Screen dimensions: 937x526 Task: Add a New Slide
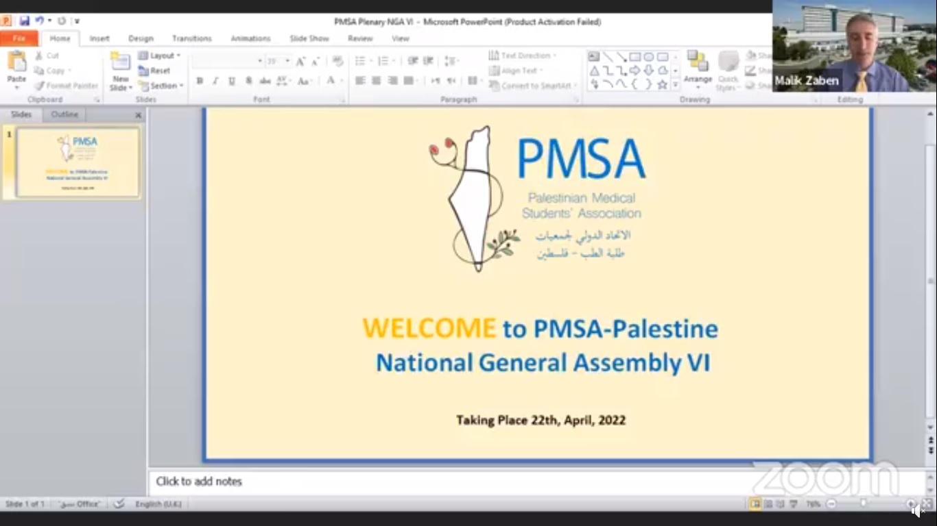(x=121, y=71)
